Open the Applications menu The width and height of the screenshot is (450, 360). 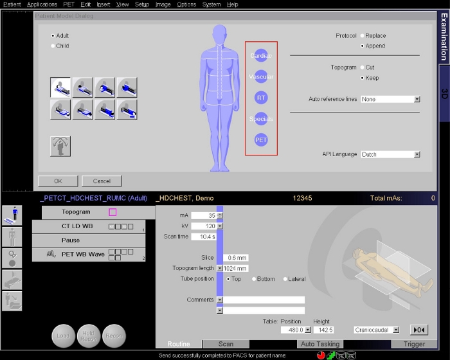click(42, 4)
